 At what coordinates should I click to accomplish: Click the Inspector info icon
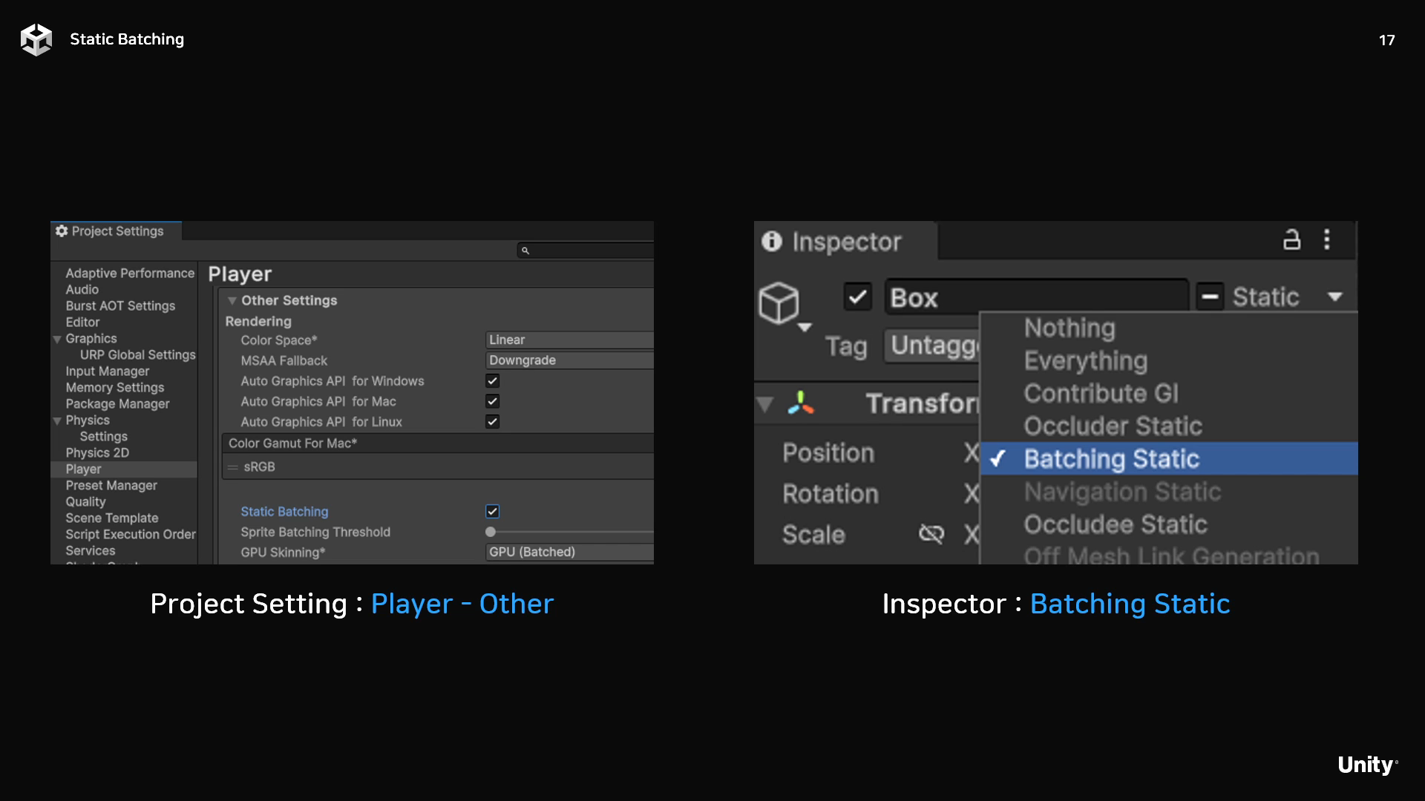click(772, 241)
